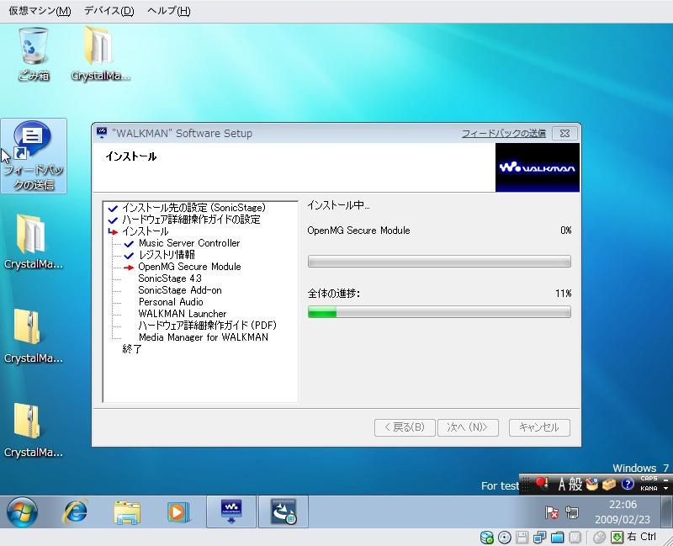673x546 pixels.
Task: Open Internet Explorer from the taskbar
Action: (76, 512)
